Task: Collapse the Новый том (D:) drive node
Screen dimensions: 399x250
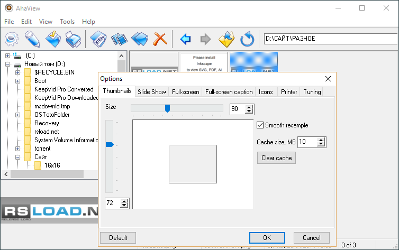Action: tap(7, 64)
